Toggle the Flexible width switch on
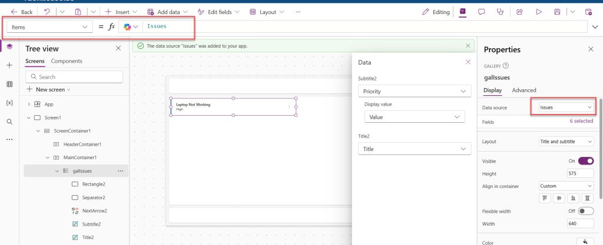Image resolution: width=603 pixels, height=245 pixels. coord(586,211)
